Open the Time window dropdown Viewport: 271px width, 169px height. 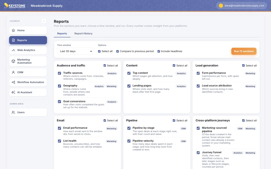coord(75,51)
